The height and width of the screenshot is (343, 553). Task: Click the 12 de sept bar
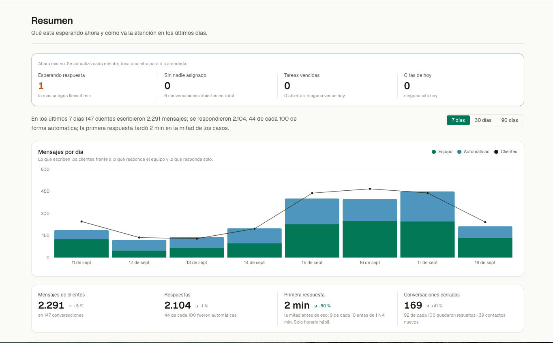point(139,249)
